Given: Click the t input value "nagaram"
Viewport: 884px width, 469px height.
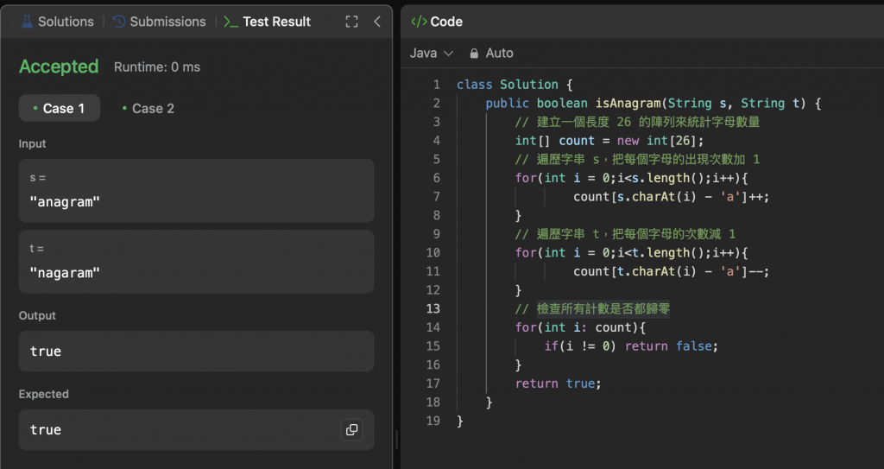Looking at the screenshot, I should (65, 273).
